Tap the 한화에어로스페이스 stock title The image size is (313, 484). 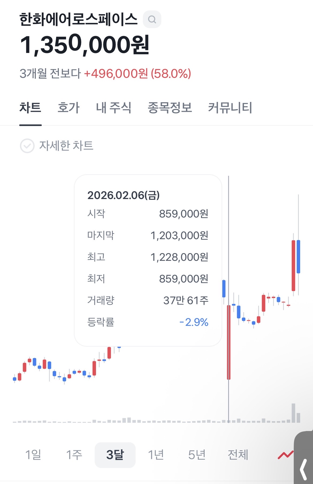78,20
